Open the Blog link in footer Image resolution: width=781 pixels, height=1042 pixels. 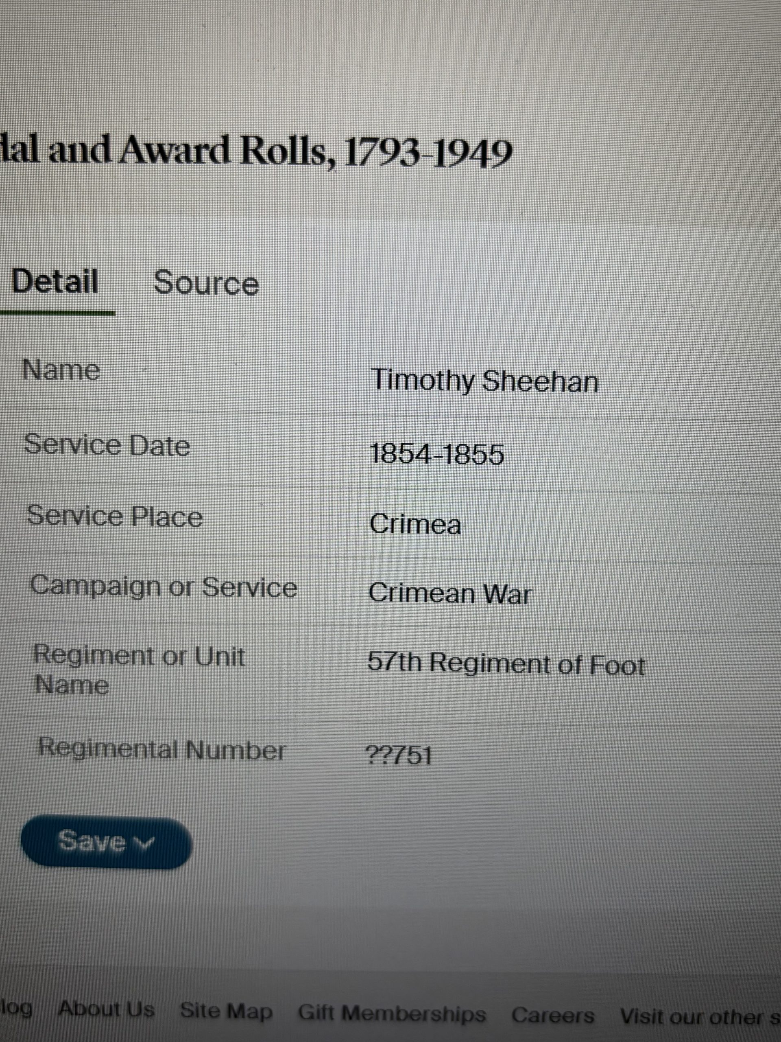[17, 1008]
